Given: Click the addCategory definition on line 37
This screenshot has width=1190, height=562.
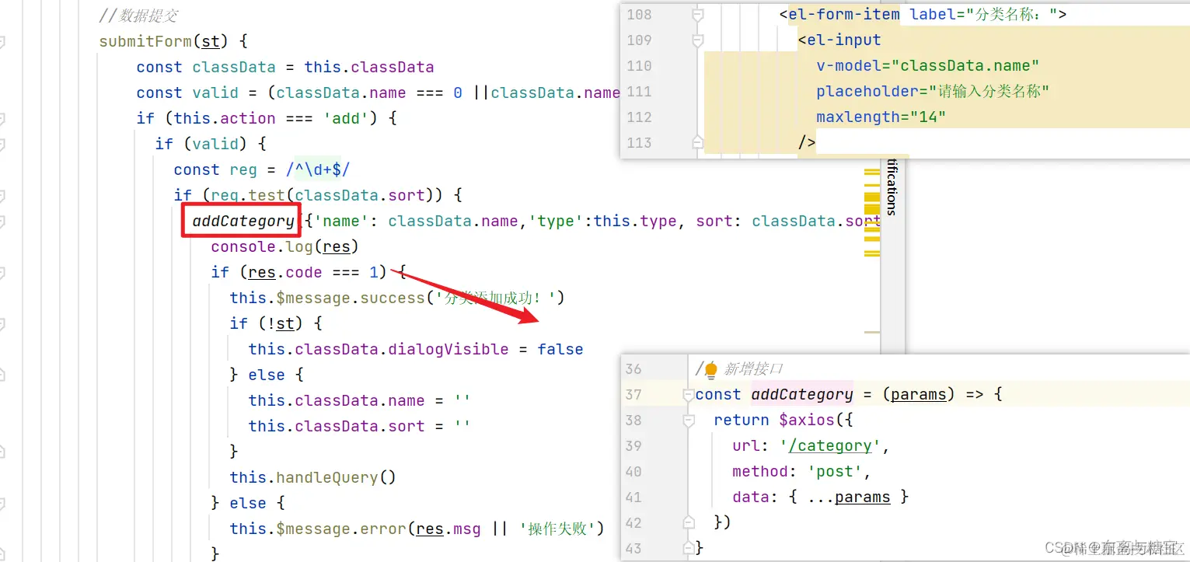Looking at the screenshot, I should [802, 394].
